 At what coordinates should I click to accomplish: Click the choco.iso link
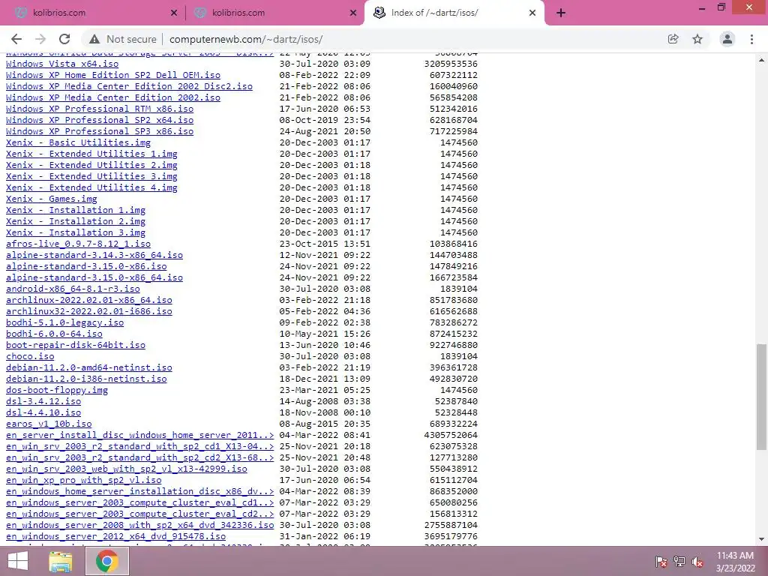(x=30, y=356)
